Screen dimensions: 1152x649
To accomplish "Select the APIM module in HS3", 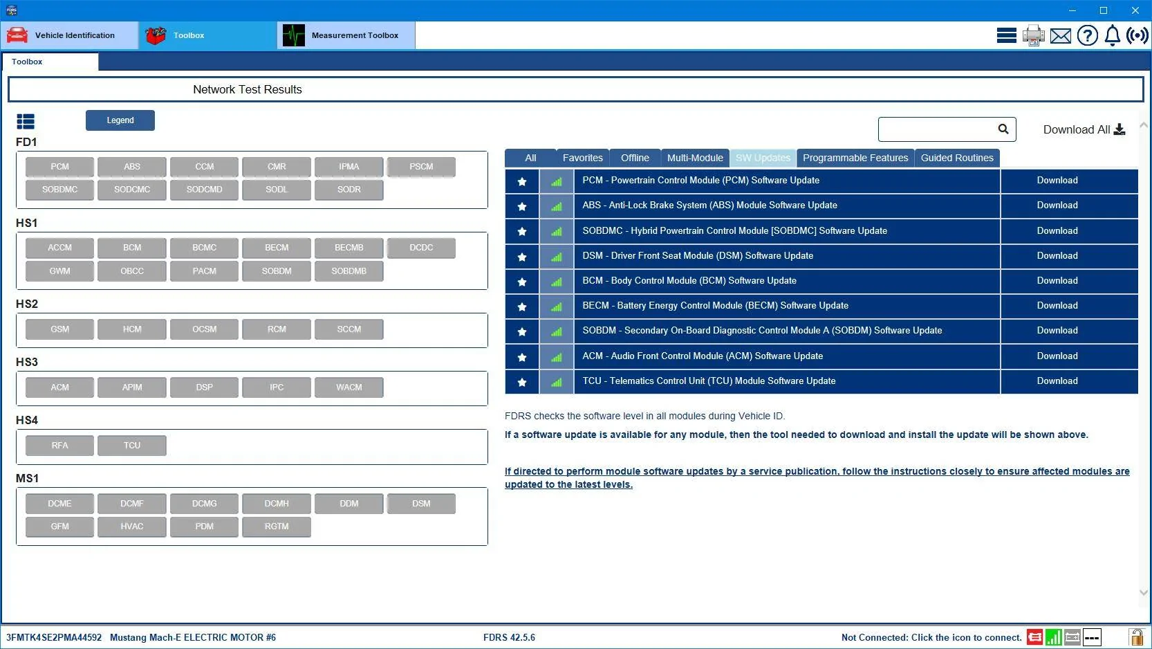I will tap(132, 387).
